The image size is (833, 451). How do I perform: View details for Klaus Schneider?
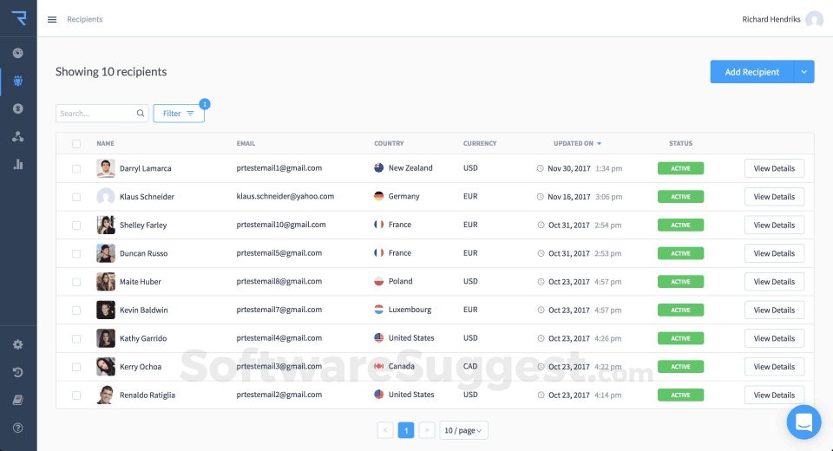(x=774, y=197)
